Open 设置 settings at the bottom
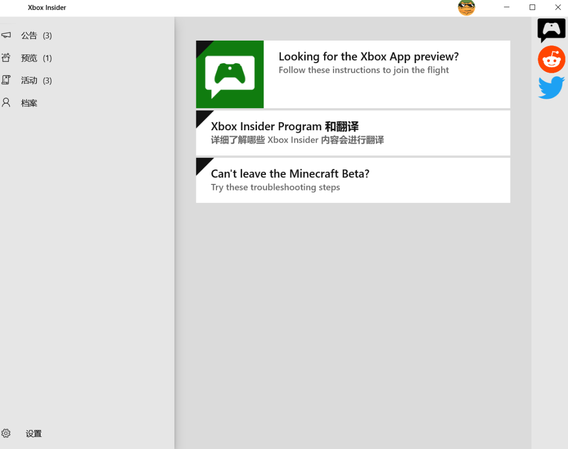The height and width of the screenshot is (449, 568). point(87,433)
